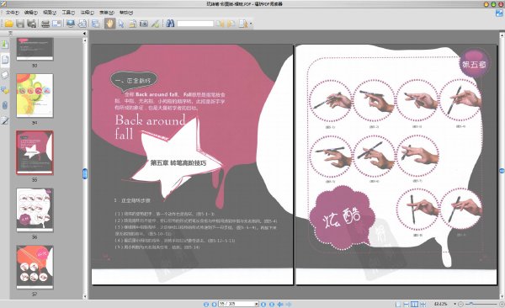The height and width of the screenshot is (308, 505).
Task: Open the 工具 (Tools) menu
Action: point(68,13)
